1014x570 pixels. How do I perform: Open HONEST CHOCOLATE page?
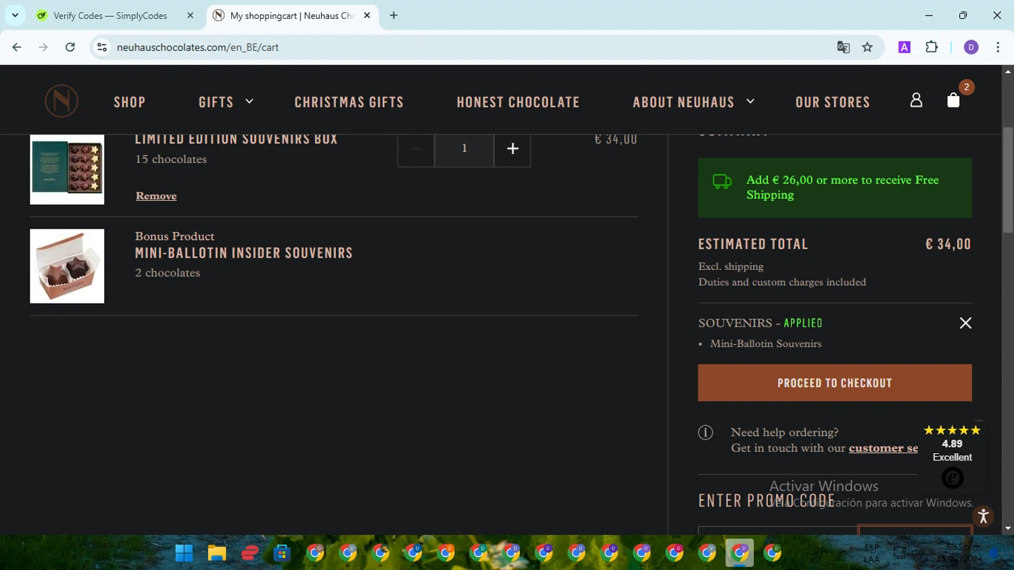518,102
